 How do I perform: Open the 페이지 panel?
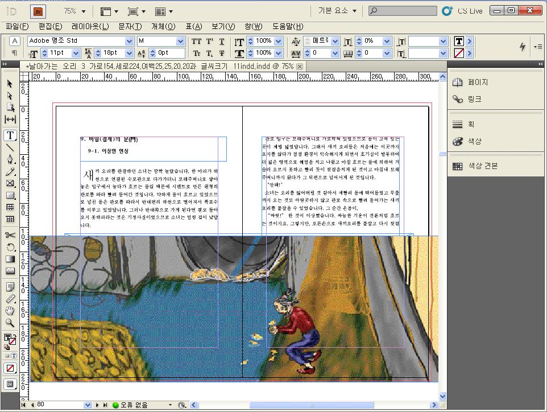tap(478, 82)
